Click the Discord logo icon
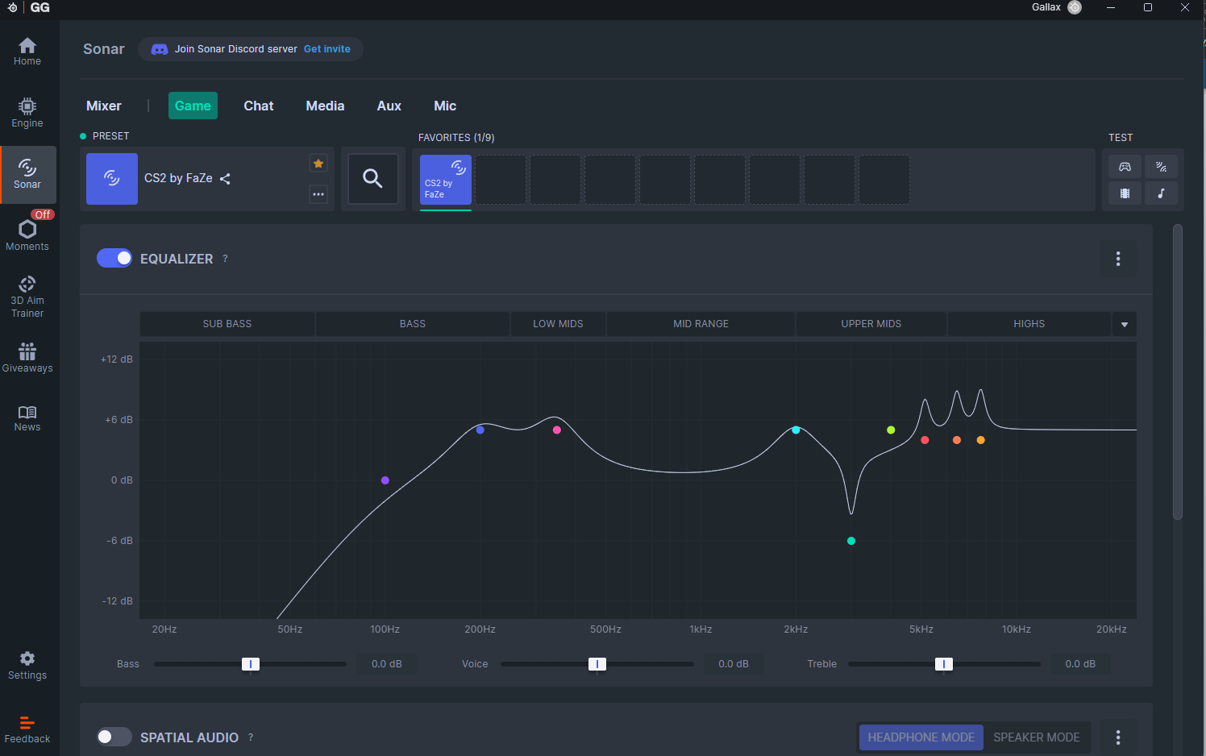 click(160, 49)
